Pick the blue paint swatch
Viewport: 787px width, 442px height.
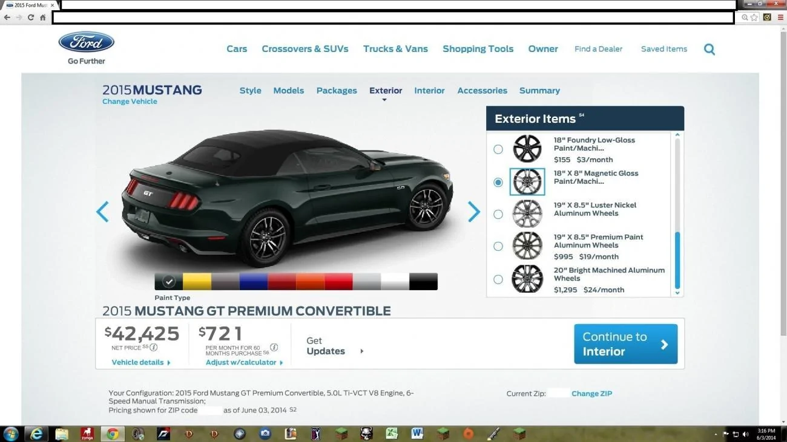(254, 282)
